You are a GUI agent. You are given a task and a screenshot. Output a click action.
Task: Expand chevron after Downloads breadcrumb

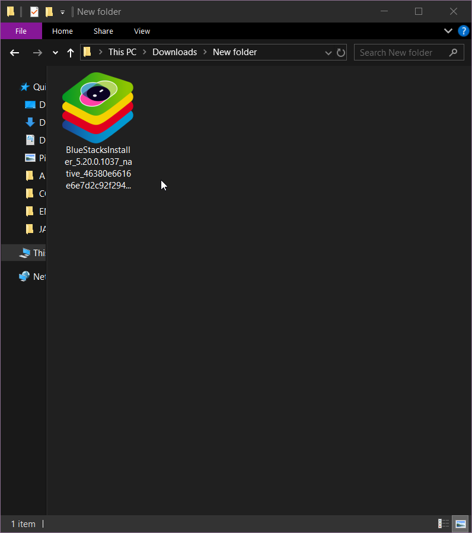[x=205, y=52]
